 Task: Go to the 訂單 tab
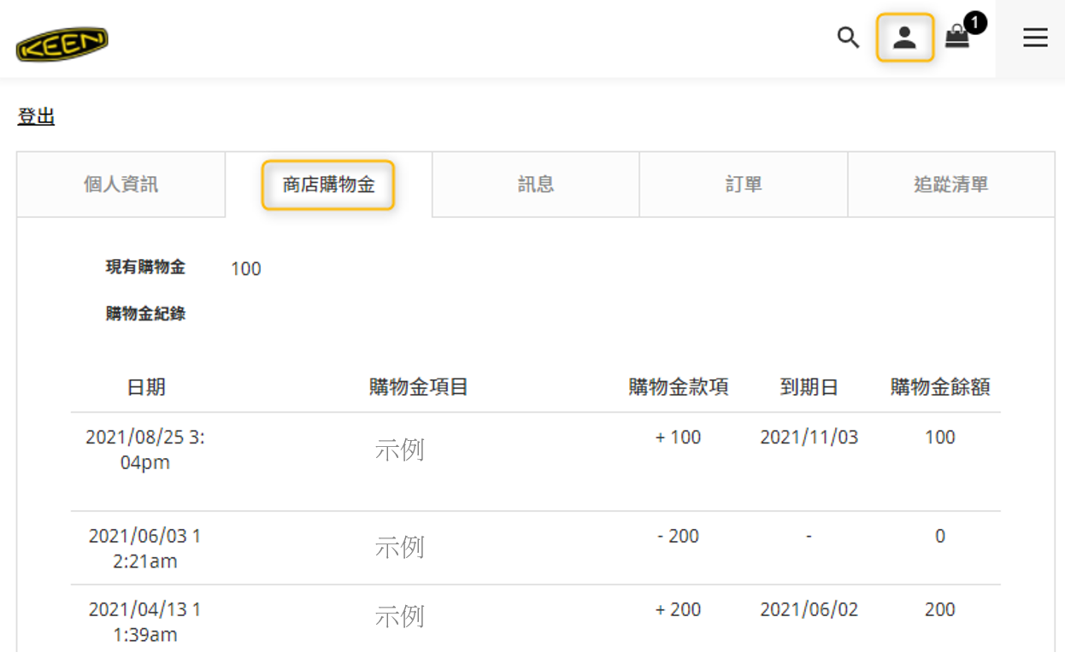click(x=743, y=185)
